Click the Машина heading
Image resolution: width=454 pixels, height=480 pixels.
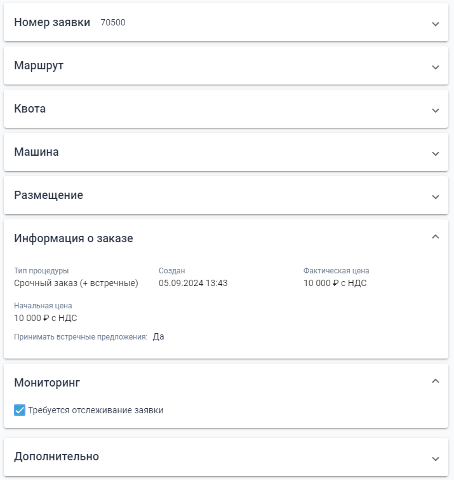(36, 152)
